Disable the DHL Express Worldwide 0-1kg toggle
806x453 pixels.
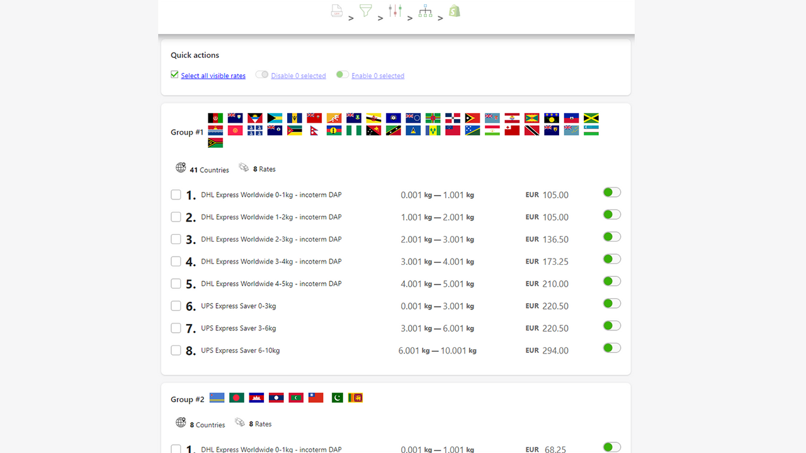pyautogui.click(x=611, y=192)
